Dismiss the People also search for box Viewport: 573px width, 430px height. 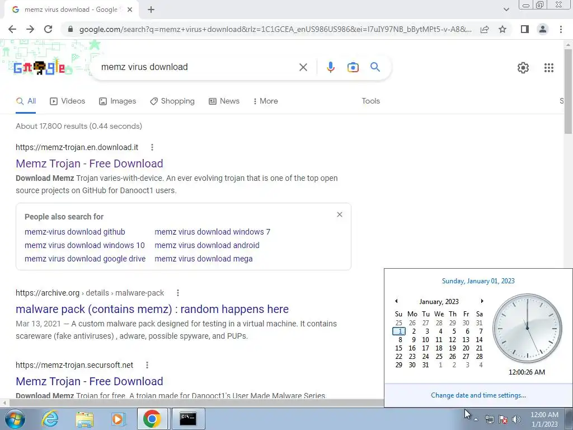coord(340,214)
